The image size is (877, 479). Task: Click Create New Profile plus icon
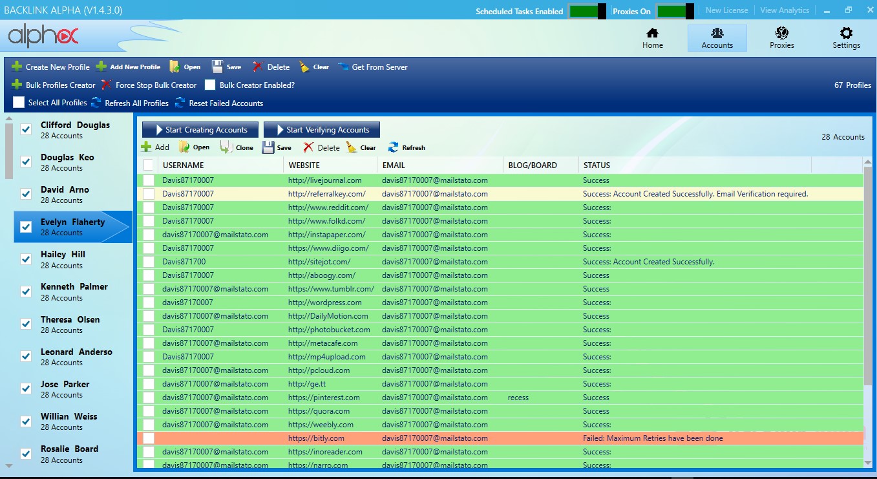17,67
